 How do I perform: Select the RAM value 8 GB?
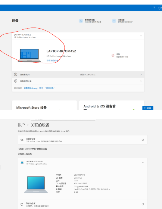click(76, 192)
